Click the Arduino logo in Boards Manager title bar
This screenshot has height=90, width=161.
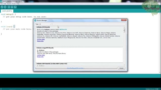point(35,20)
